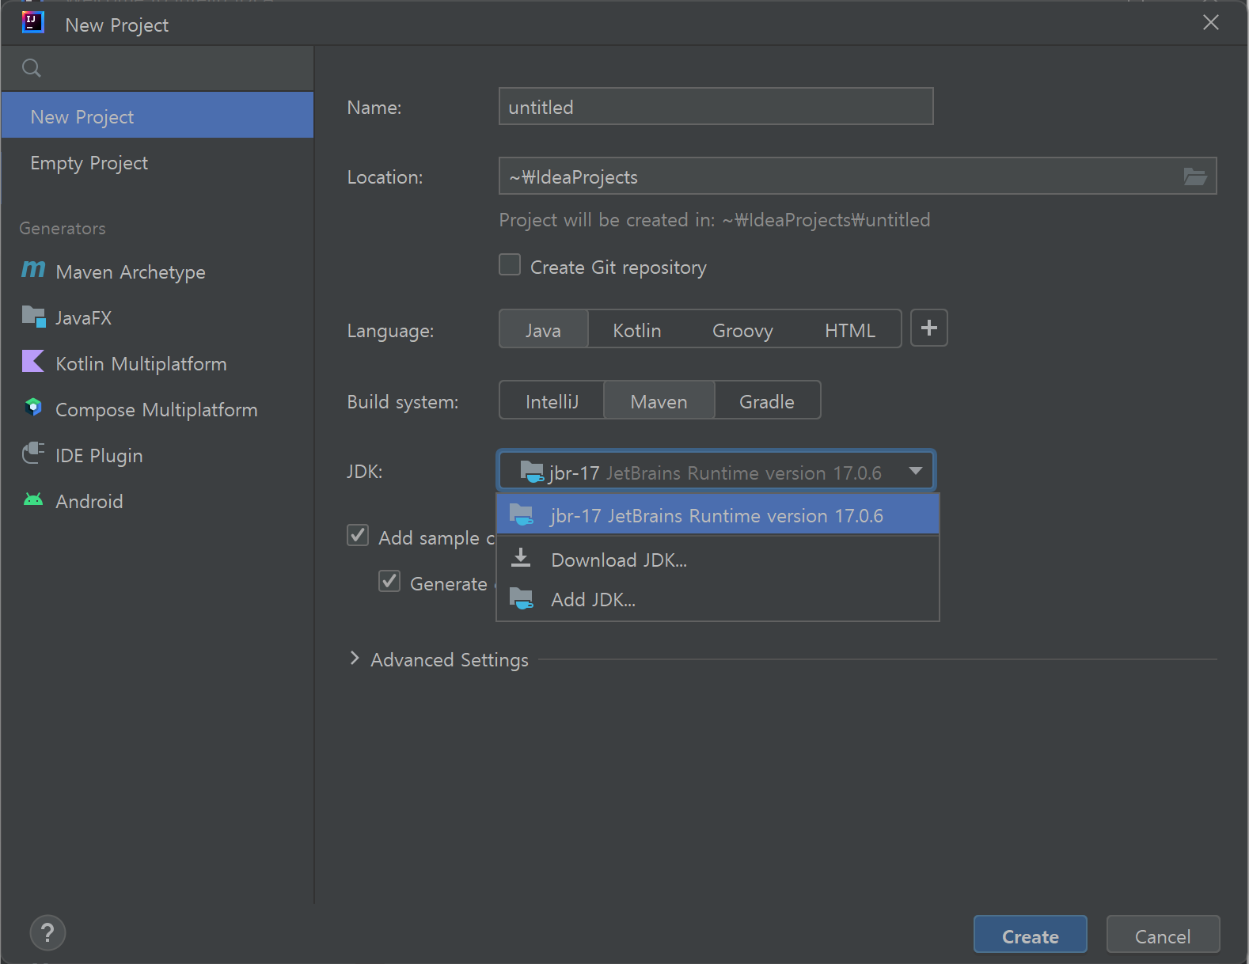Uncheck Add sample code checkbox
1249x964 pixels.
(x=358, y=536)
